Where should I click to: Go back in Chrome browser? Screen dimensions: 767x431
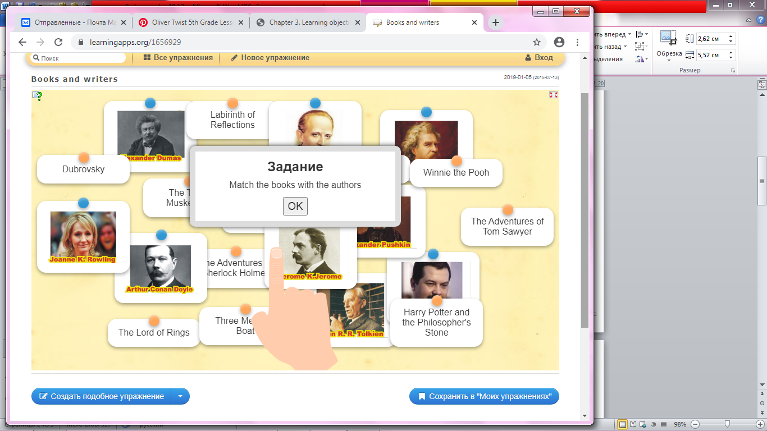[x=22, y=42]
